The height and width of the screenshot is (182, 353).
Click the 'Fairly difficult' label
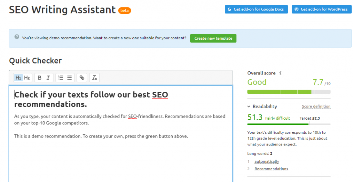[278, 118]
